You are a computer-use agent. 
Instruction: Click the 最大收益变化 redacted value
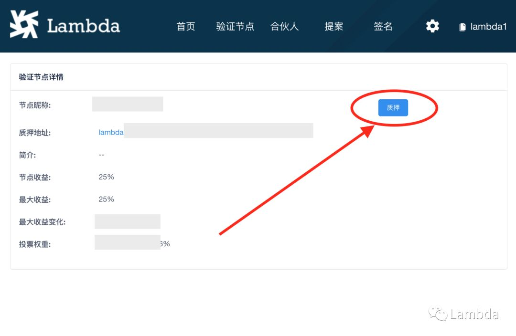pos(127,222)
